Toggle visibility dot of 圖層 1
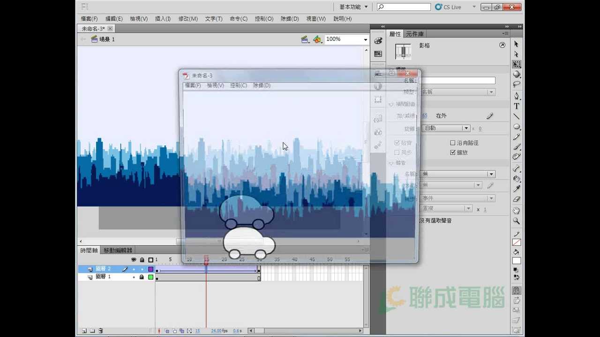Viewport: 600px width, 337px height. pos(134,277)
